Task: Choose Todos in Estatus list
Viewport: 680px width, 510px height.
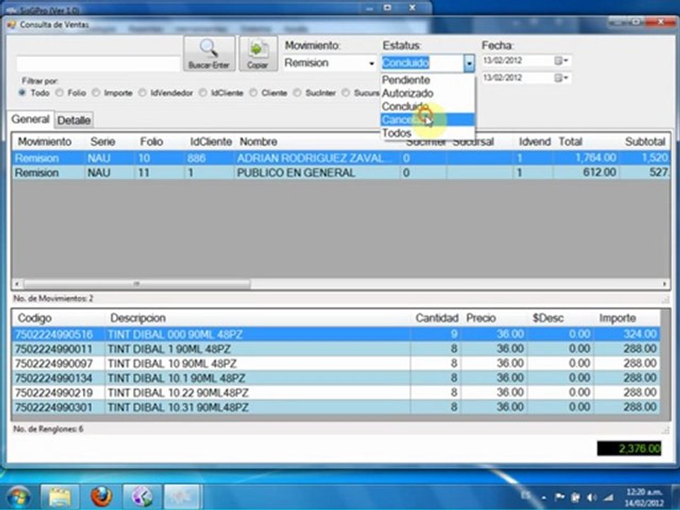Action: (x=428, y=132)
